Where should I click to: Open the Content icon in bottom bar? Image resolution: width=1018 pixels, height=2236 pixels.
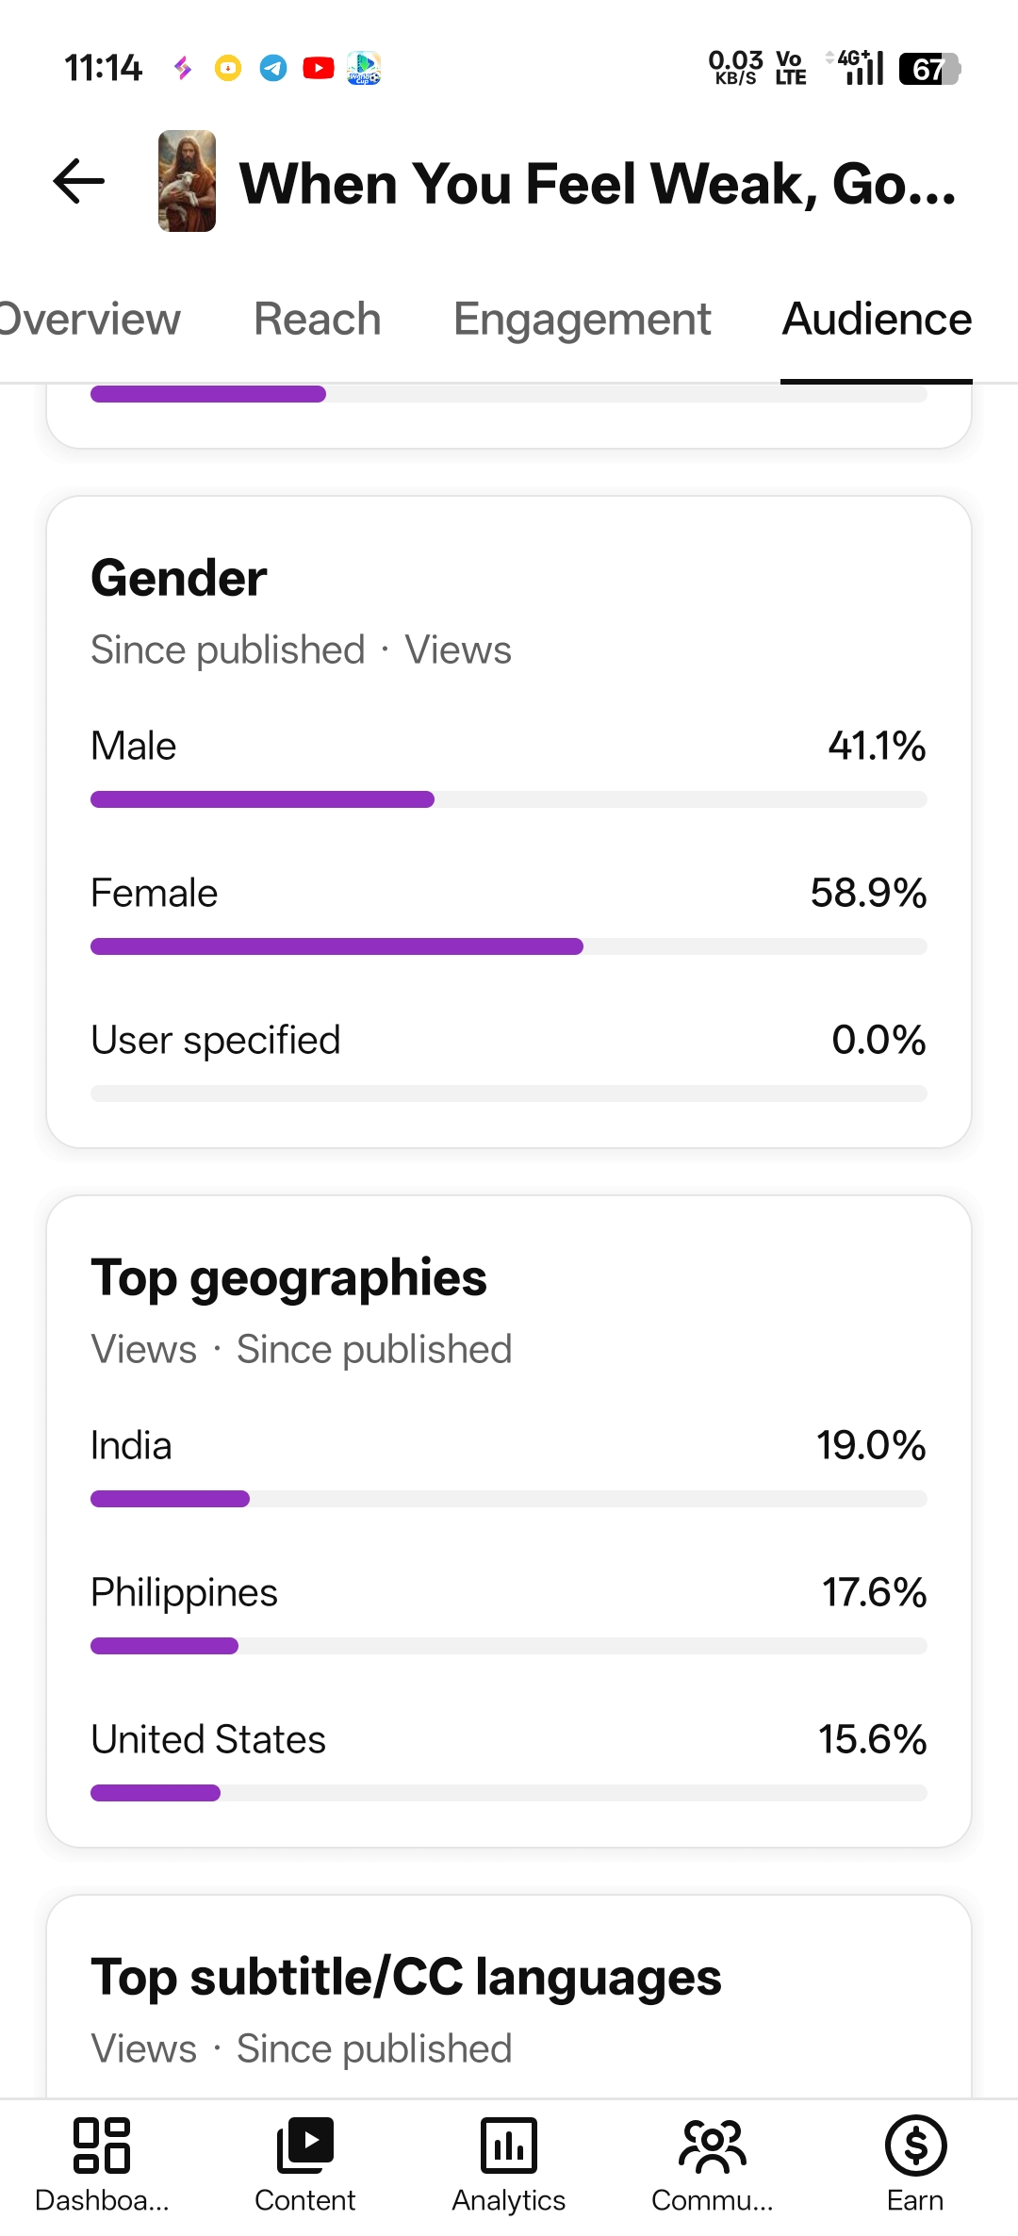tap(305, 2146)
